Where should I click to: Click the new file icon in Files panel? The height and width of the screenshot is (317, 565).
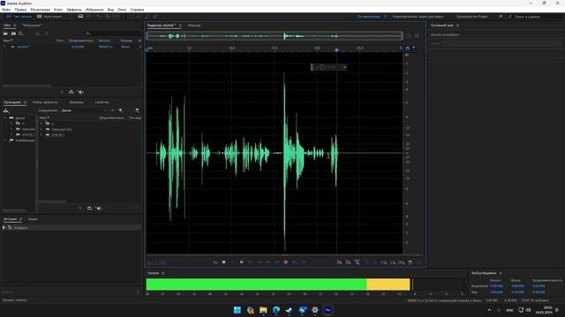21,33
